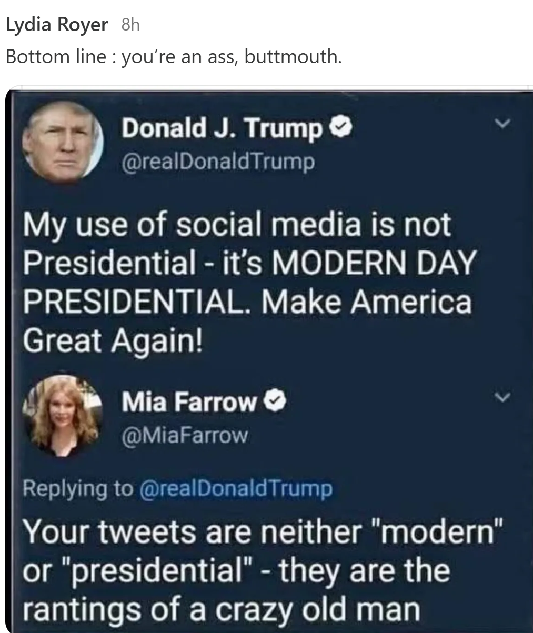The height and width of the screenshot is (633, 533).
Task: Click the Mia Farrow display name
Action: point(189,403)
